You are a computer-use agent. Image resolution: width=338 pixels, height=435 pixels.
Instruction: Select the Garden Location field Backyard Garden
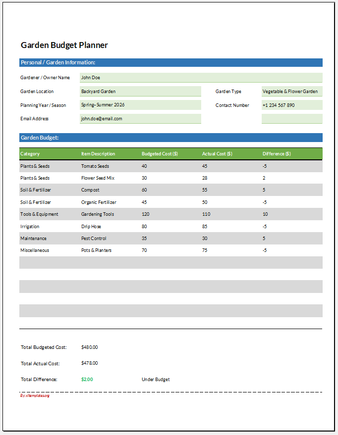tap(140, 91)
